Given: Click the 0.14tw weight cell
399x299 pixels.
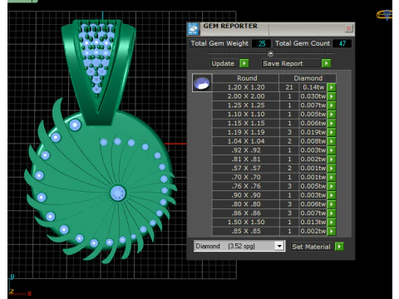Looking at the screenshot, I should click(x=313, y=87).
